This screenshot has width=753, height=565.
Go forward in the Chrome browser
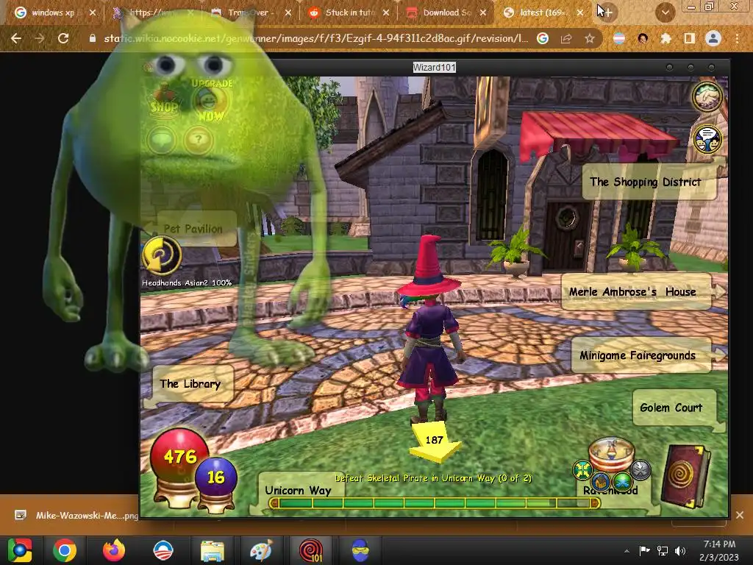point(40,38)
